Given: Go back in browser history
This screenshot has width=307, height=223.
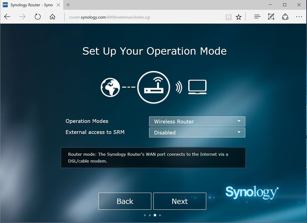Looking at the screenshot, I should pos(7,17).
